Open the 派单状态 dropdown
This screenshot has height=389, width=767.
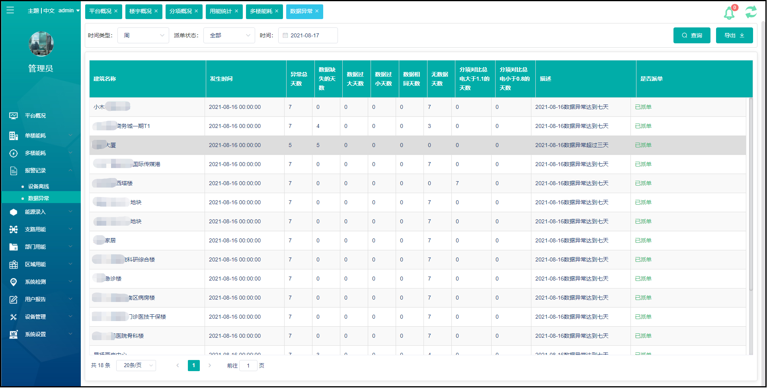[x=229, y=35]
